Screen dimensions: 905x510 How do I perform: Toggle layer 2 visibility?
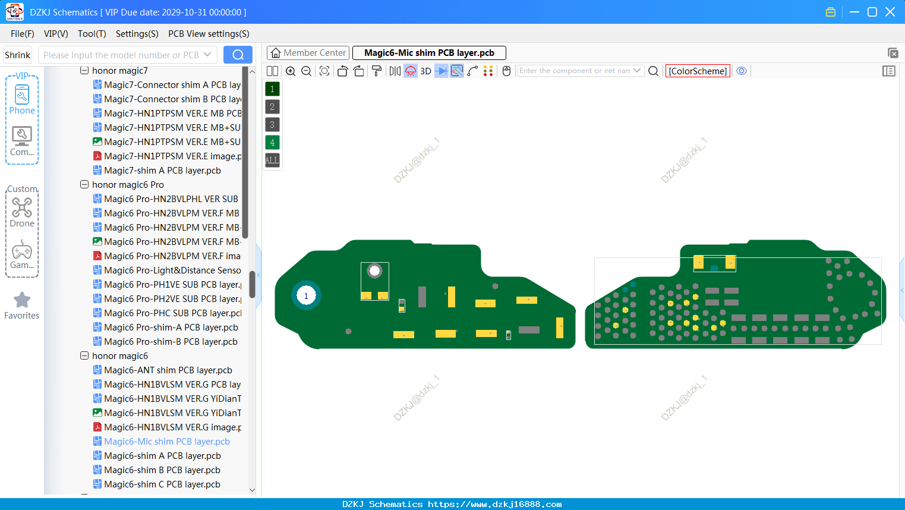(272, 107)
